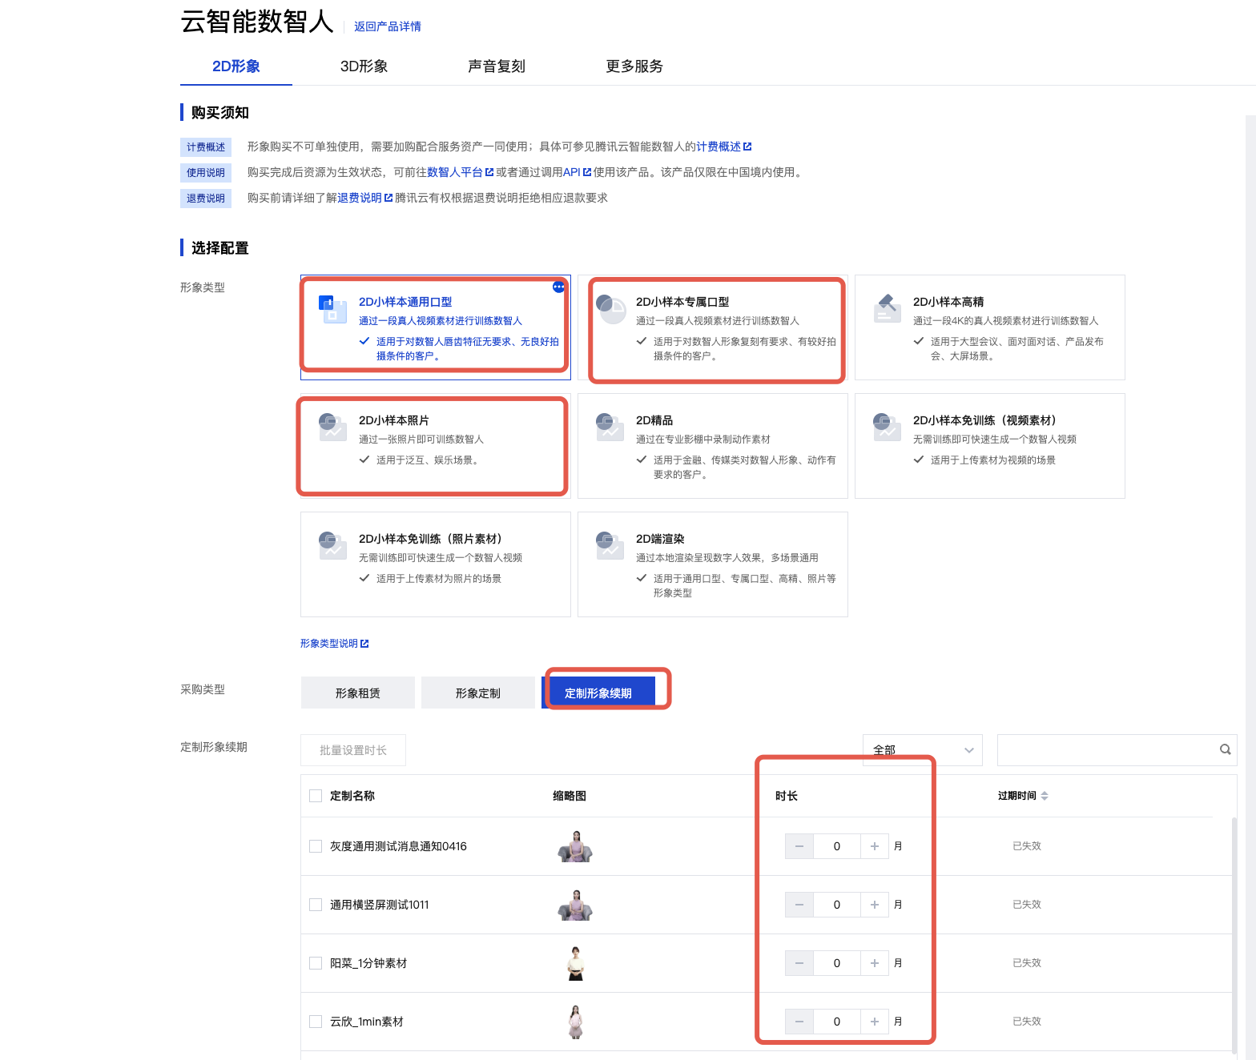Click the 已失效 status for 灰度通用测试消息通知0416
The height and width of the screenshot is (1060, 1256).
click(x=1027, y=846)
